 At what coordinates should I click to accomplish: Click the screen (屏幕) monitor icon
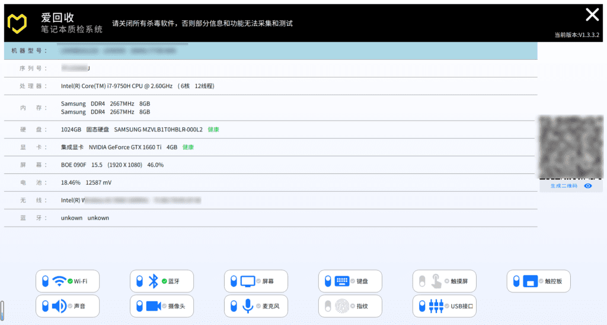click(247, 281)
